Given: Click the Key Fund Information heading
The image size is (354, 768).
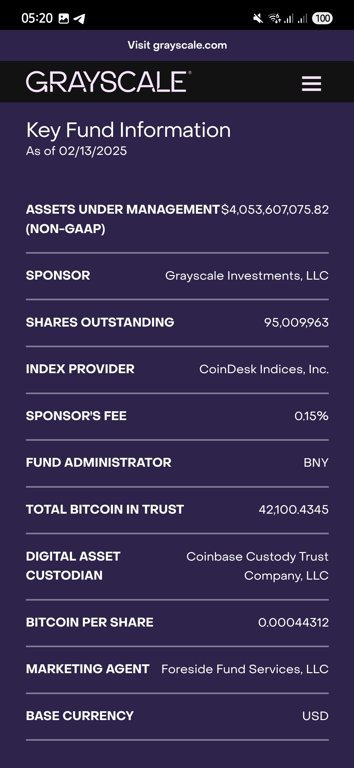Looking at the screenshot, I should pyautogui.click(x=128, y=130).
